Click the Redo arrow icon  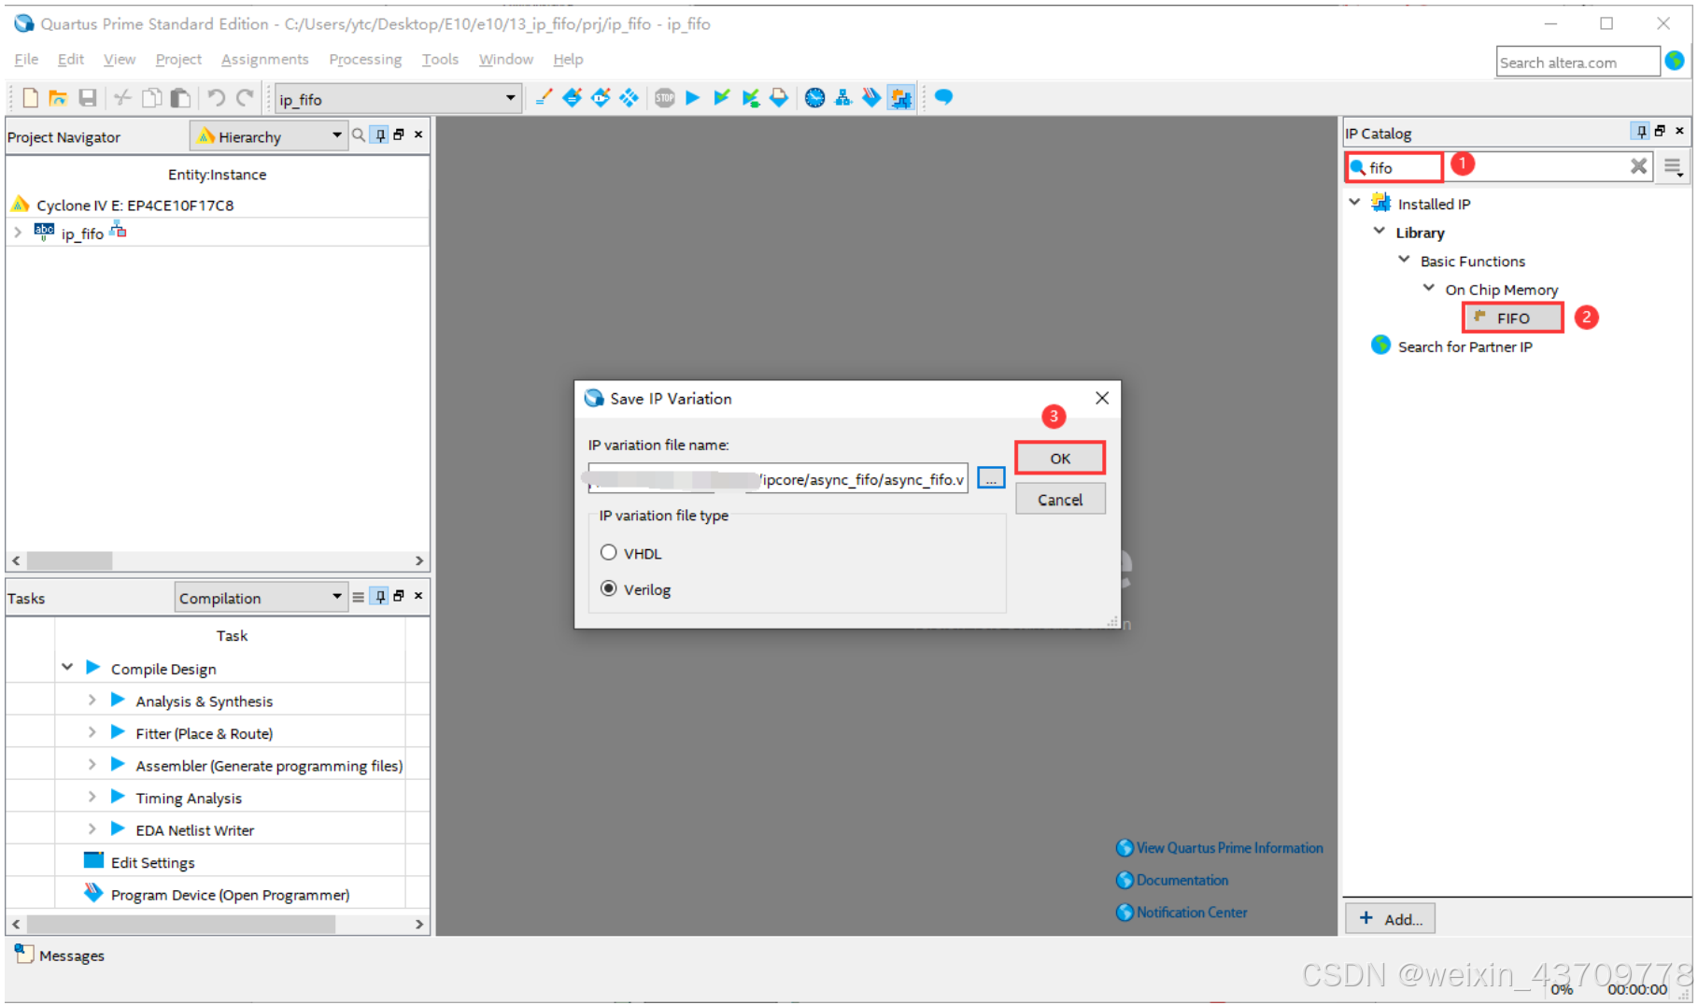[246, 98]
